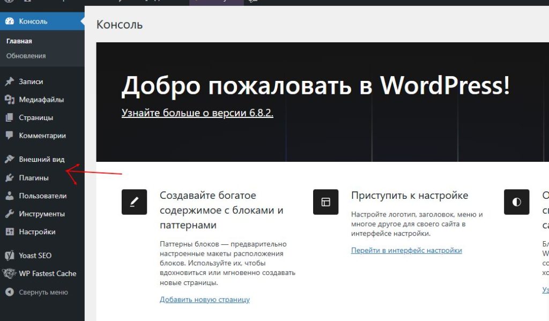Click the wrench icon beside Инструменты
Viewport: 549px width, 321px height.
click(10, 214)
